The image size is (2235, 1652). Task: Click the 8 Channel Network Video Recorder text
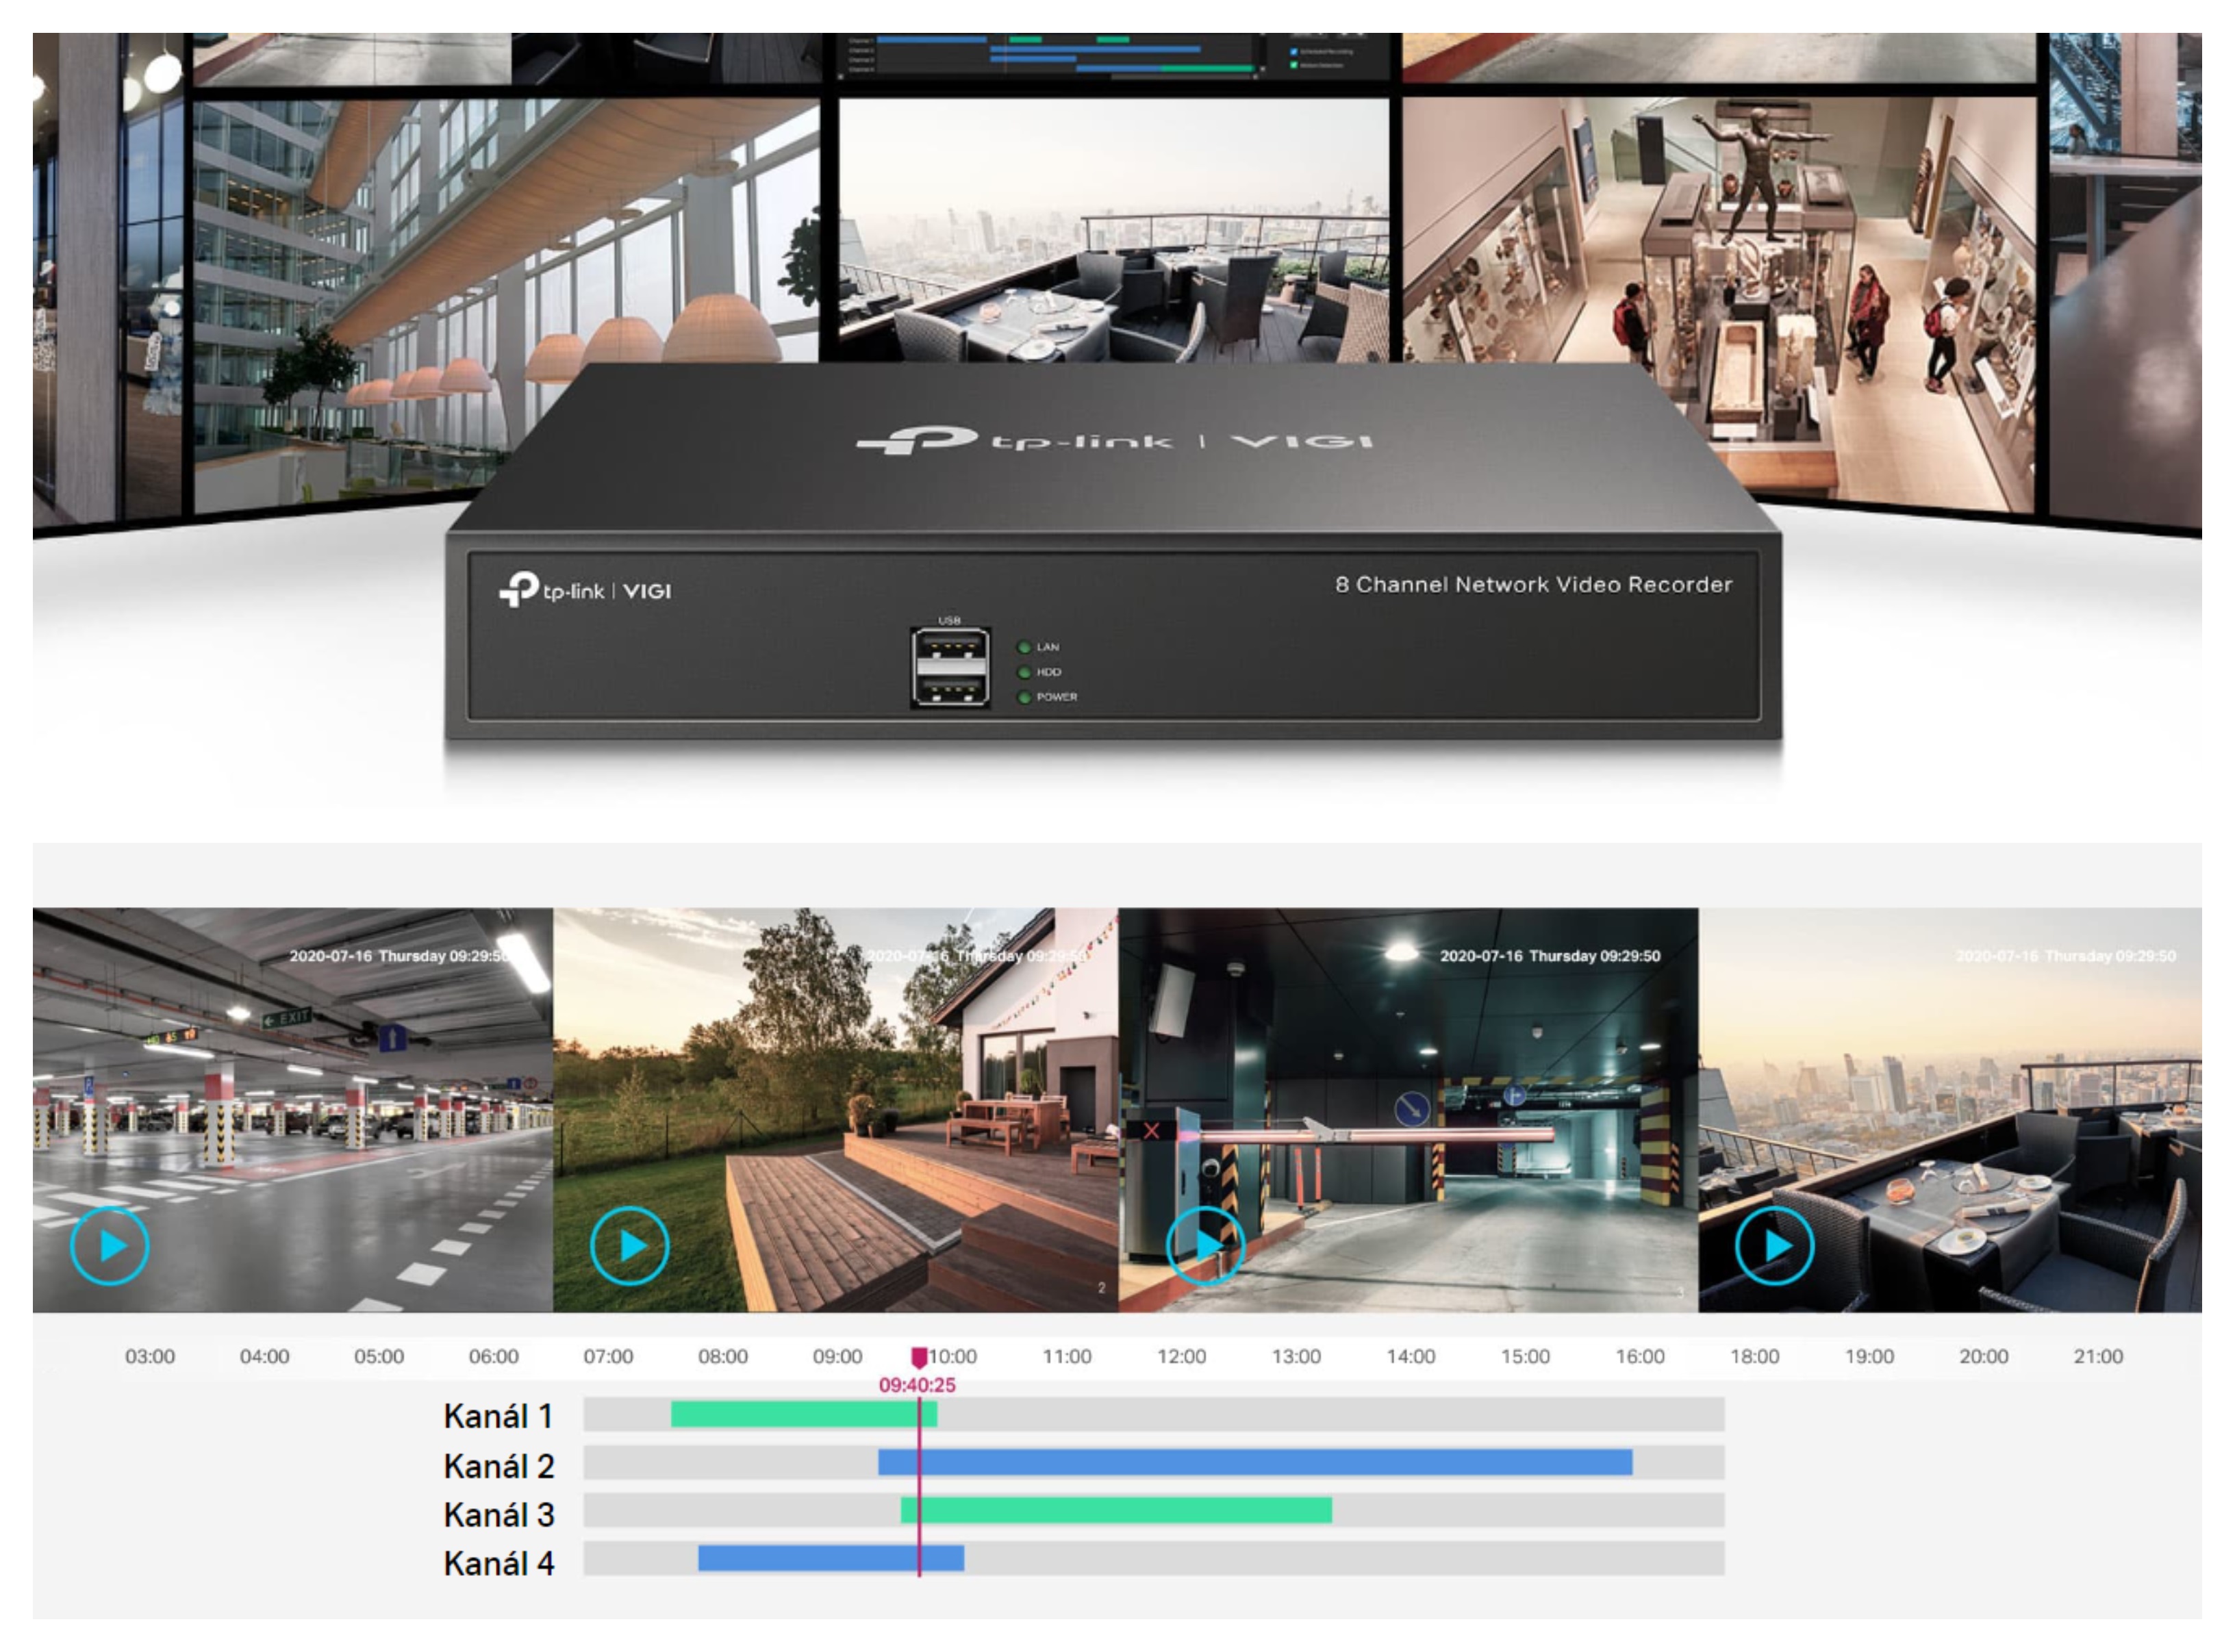1533,584
